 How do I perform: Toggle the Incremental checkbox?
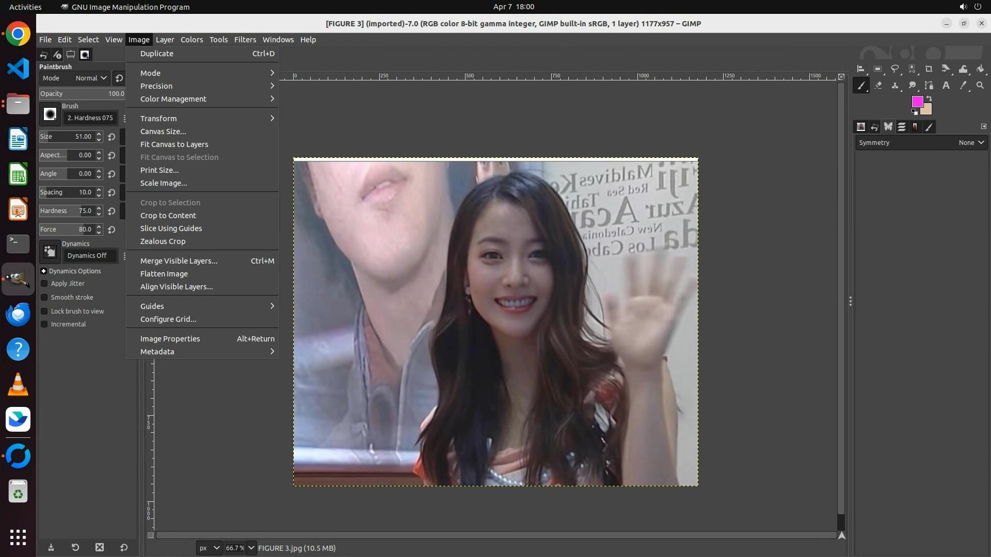44,324
